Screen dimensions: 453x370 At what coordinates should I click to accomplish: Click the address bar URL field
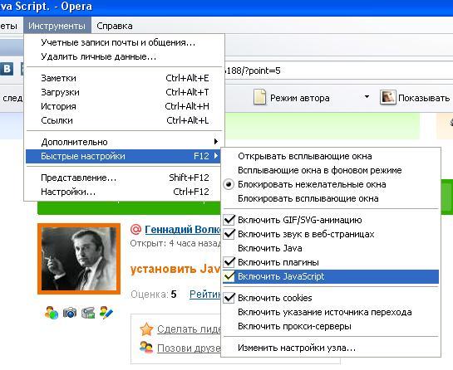(338, 71)
